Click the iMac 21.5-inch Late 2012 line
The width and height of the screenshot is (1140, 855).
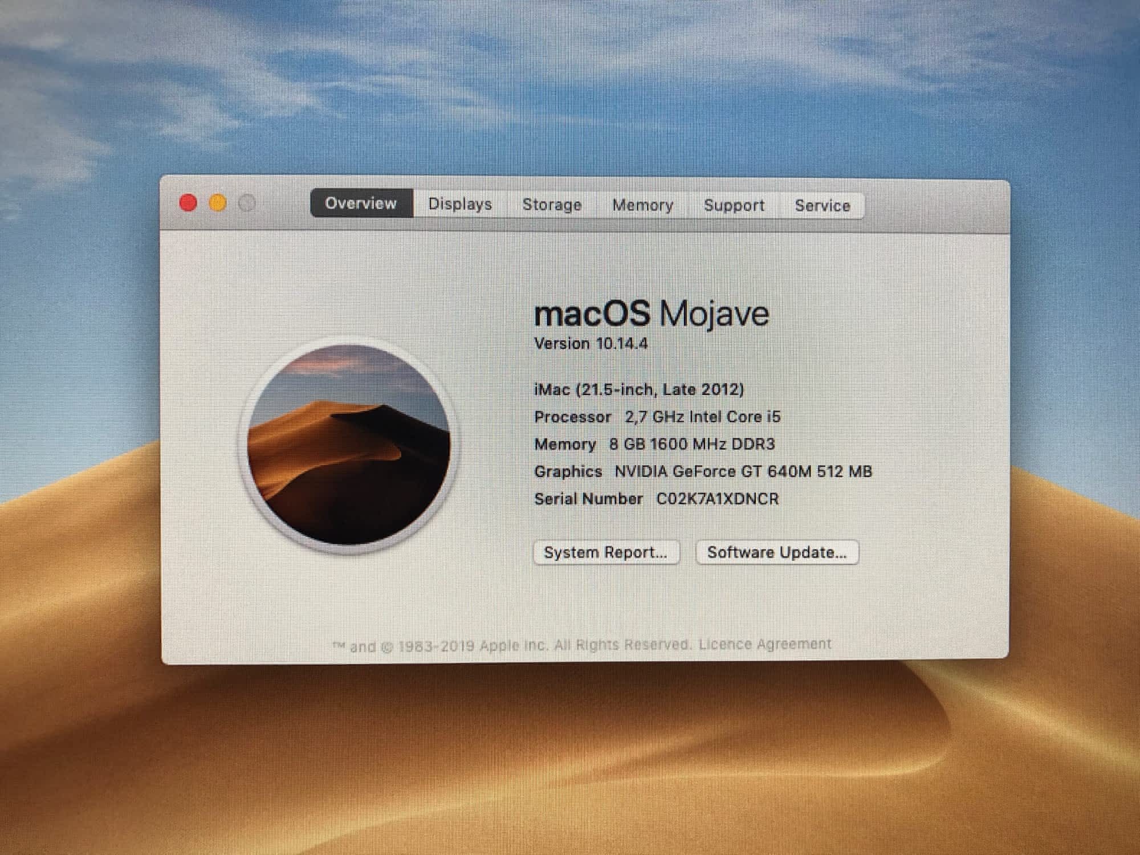coord(638,389)
